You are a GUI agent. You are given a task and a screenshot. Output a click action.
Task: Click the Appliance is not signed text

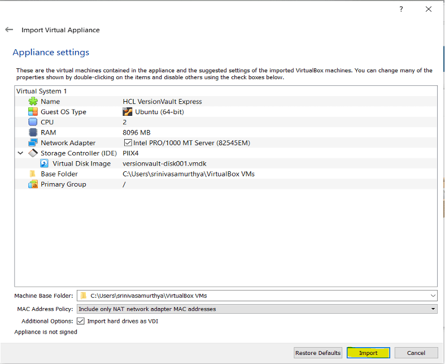tap(46, 332)
